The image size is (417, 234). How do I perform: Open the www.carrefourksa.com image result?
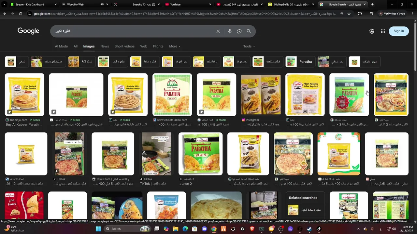(x=172, y=95)
